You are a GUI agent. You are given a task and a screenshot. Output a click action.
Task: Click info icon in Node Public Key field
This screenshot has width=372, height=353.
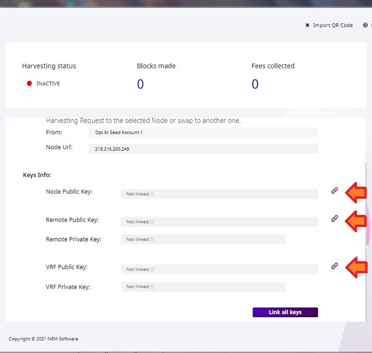point(152,194)
